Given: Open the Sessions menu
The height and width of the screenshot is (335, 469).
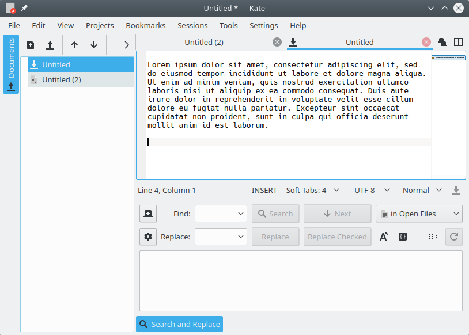Looking at the screenshot, I should 192,26.
